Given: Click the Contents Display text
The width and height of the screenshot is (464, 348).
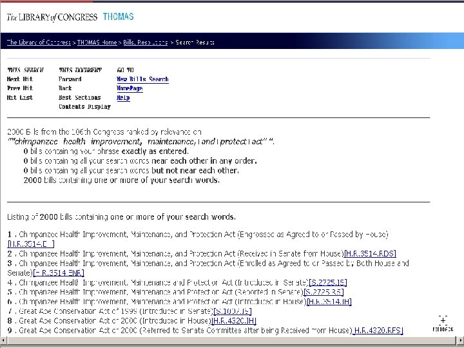Looking at the screenshot, I should 84,107.
